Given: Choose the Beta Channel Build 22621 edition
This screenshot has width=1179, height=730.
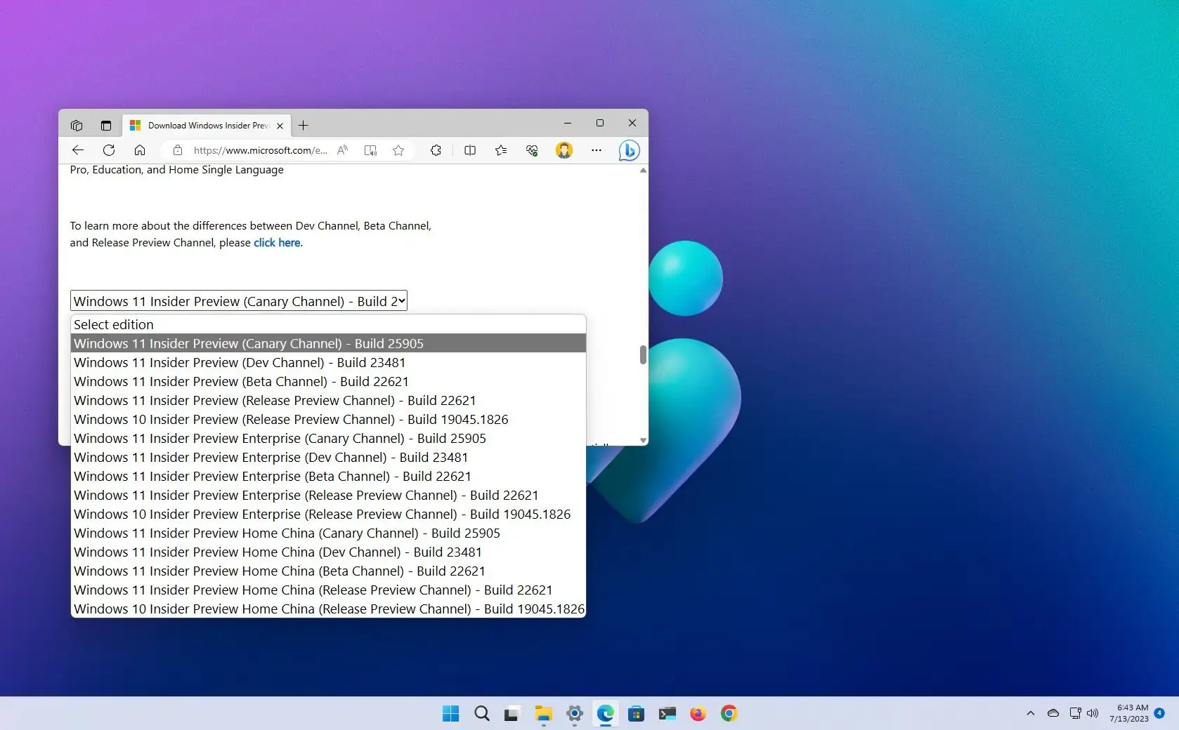Looking at the screenshot, I should tap(241, 381).
